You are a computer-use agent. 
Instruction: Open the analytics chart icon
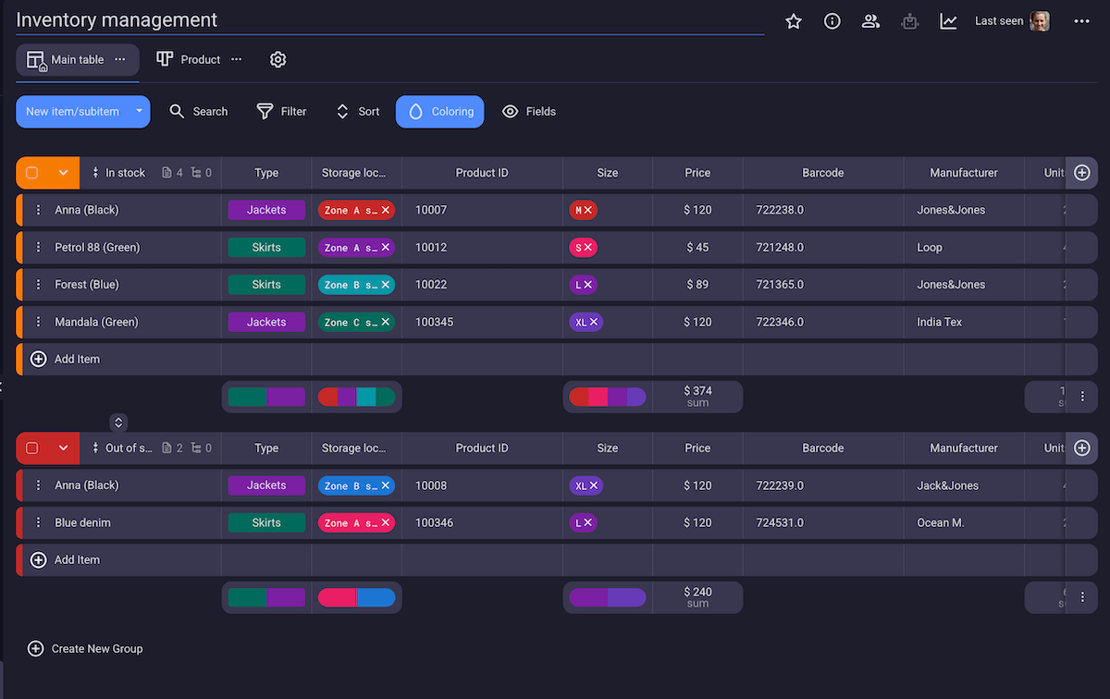tap(948, 21)
